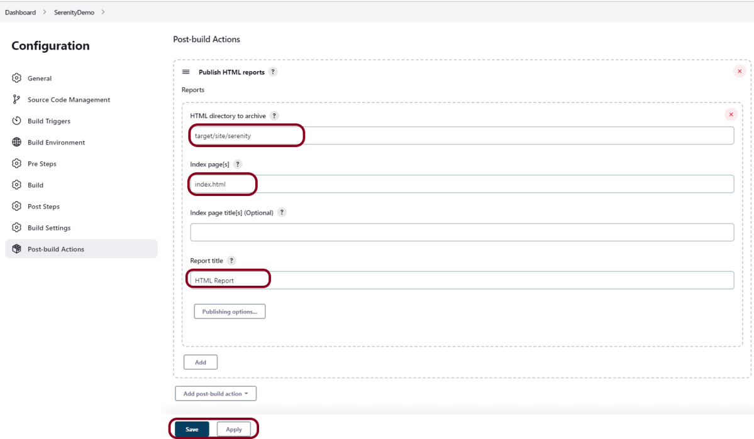Click the Build Environment globe icon
The width and height of the screenshot is (754, 439).
(17, 143)
